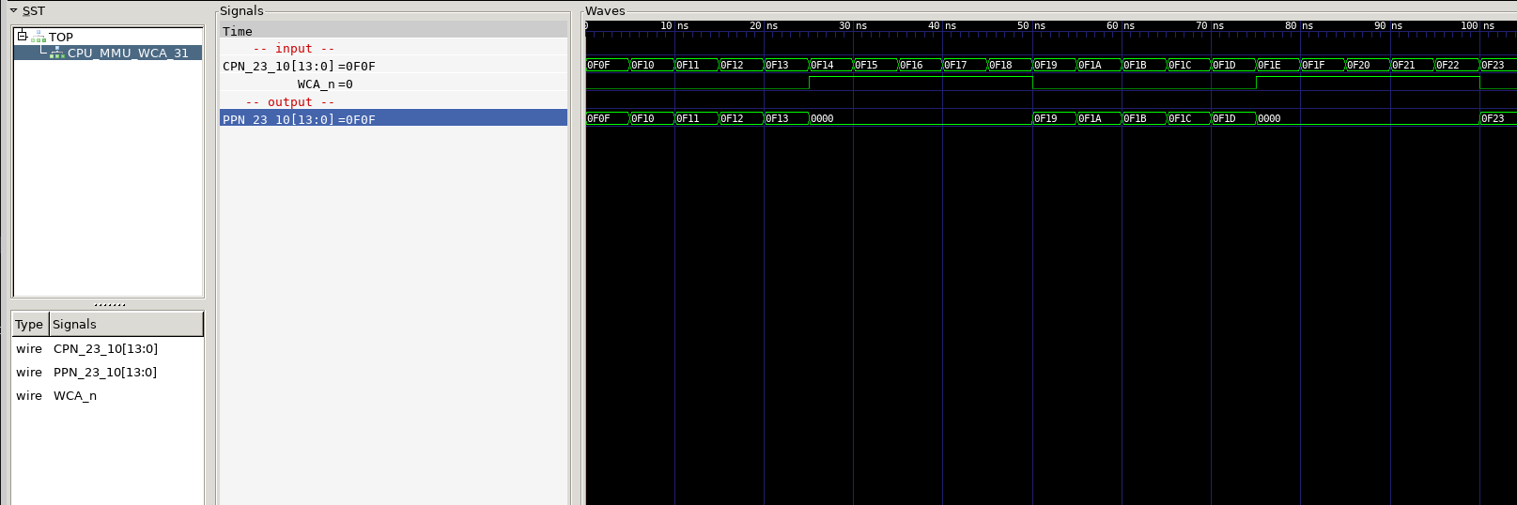The width and height of the screenshot is (1517, 505).
Task: Select CPU_MMU_WCA_31 in the SST tree
Action: click(x=128, y=53)
